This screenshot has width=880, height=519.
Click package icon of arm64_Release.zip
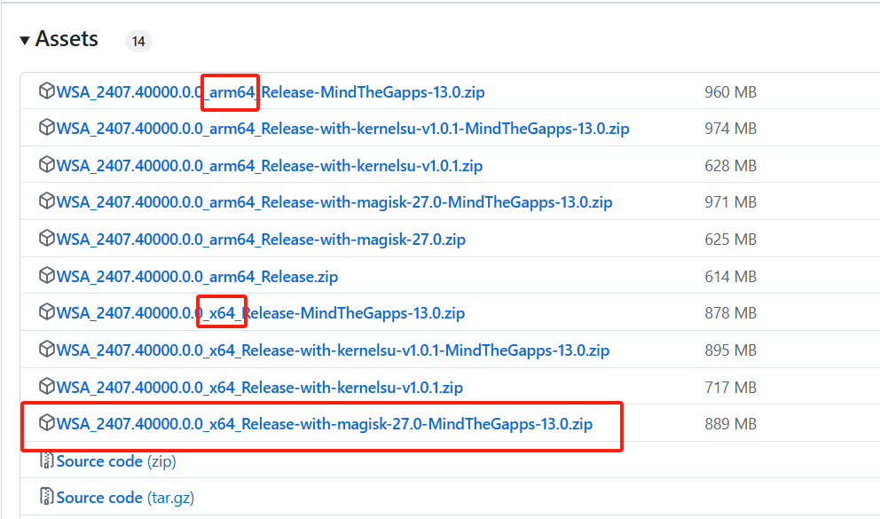tap(47, 276)
